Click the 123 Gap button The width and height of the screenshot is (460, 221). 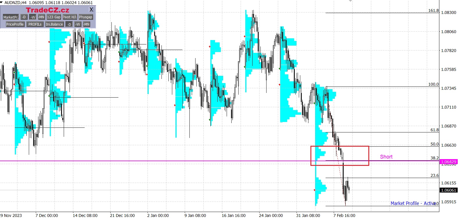tap(54, 17)
